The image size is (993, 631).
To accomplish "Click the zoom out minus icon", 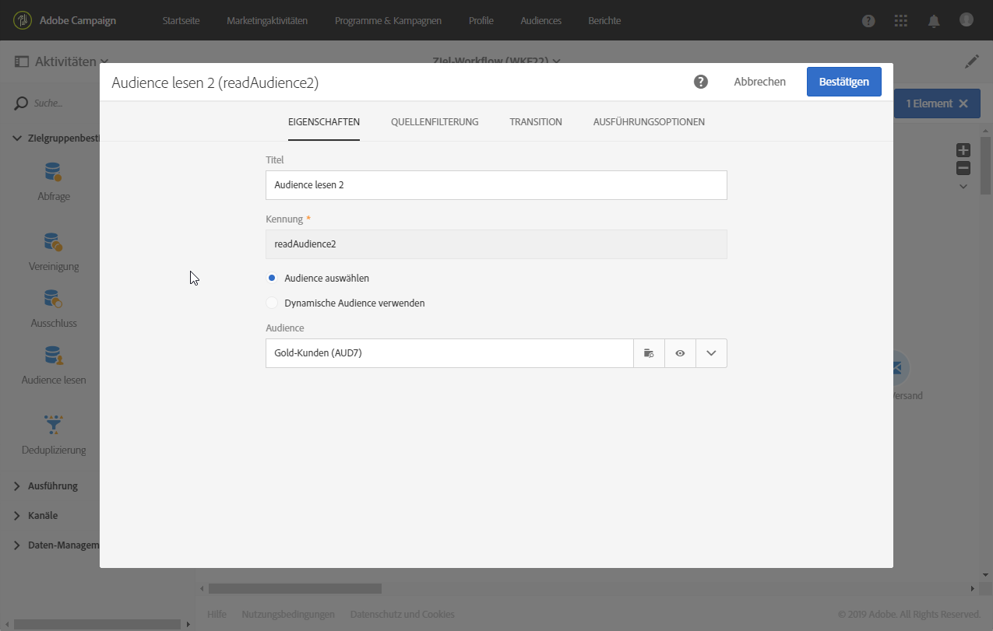I will click(963, 168).
